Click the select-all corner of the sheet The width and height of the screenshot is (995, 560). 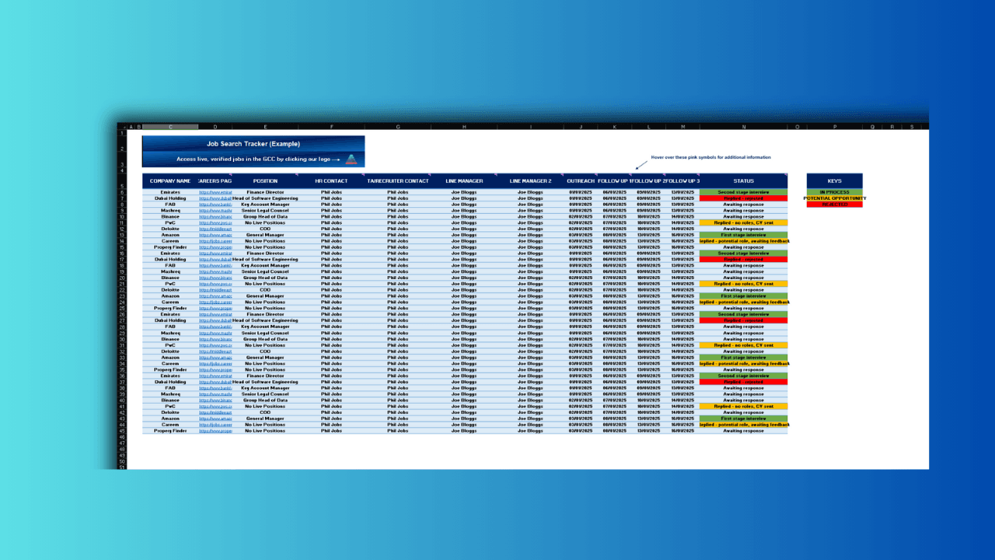(x=123, y=126)
